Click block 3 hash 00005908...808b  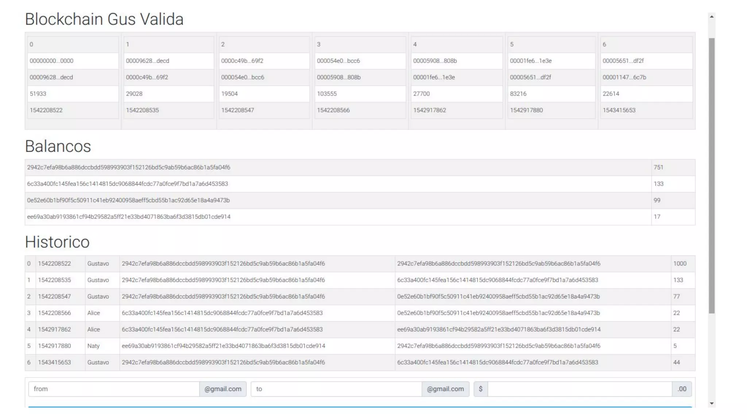pos(338,77)
